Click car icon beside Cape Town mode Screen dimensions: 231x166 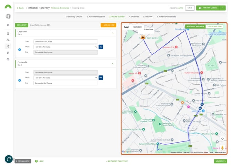[101, 47]
